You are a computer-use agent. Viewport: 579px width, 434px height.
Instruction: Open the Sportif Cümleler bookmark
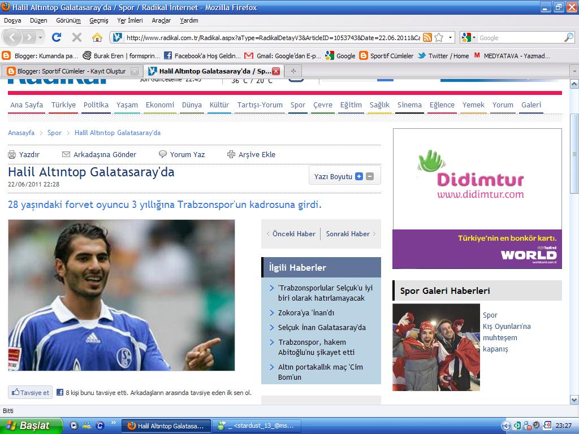coord(387,56)
